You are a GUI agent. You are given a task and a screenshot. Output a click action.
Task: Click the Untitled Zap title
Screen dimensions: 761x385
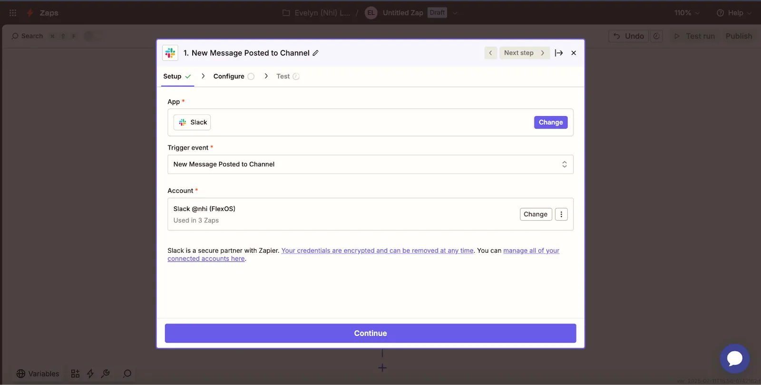(403, 13)
